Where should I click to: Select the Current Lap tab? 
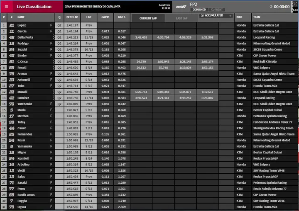[x=148, y=18]
